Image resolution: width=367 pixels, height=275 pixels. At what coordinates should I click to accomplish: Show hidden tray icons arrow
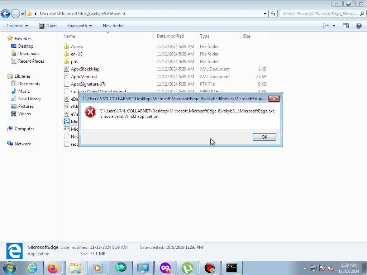(305, 269)
